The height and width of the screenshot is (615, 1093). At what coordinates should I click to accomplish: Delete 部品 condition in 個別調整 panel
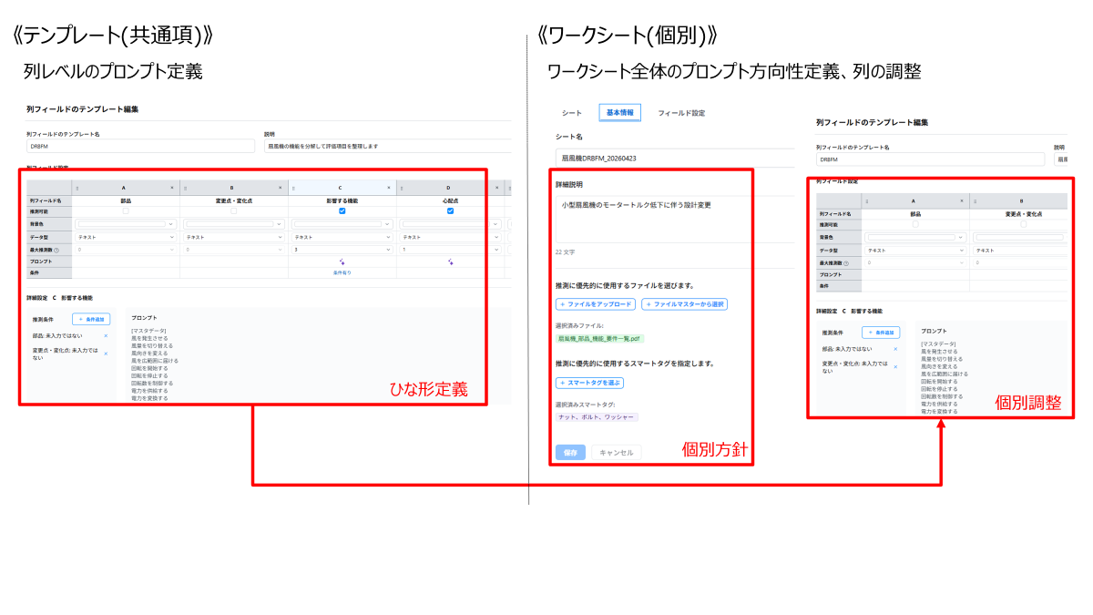(895, 349)
